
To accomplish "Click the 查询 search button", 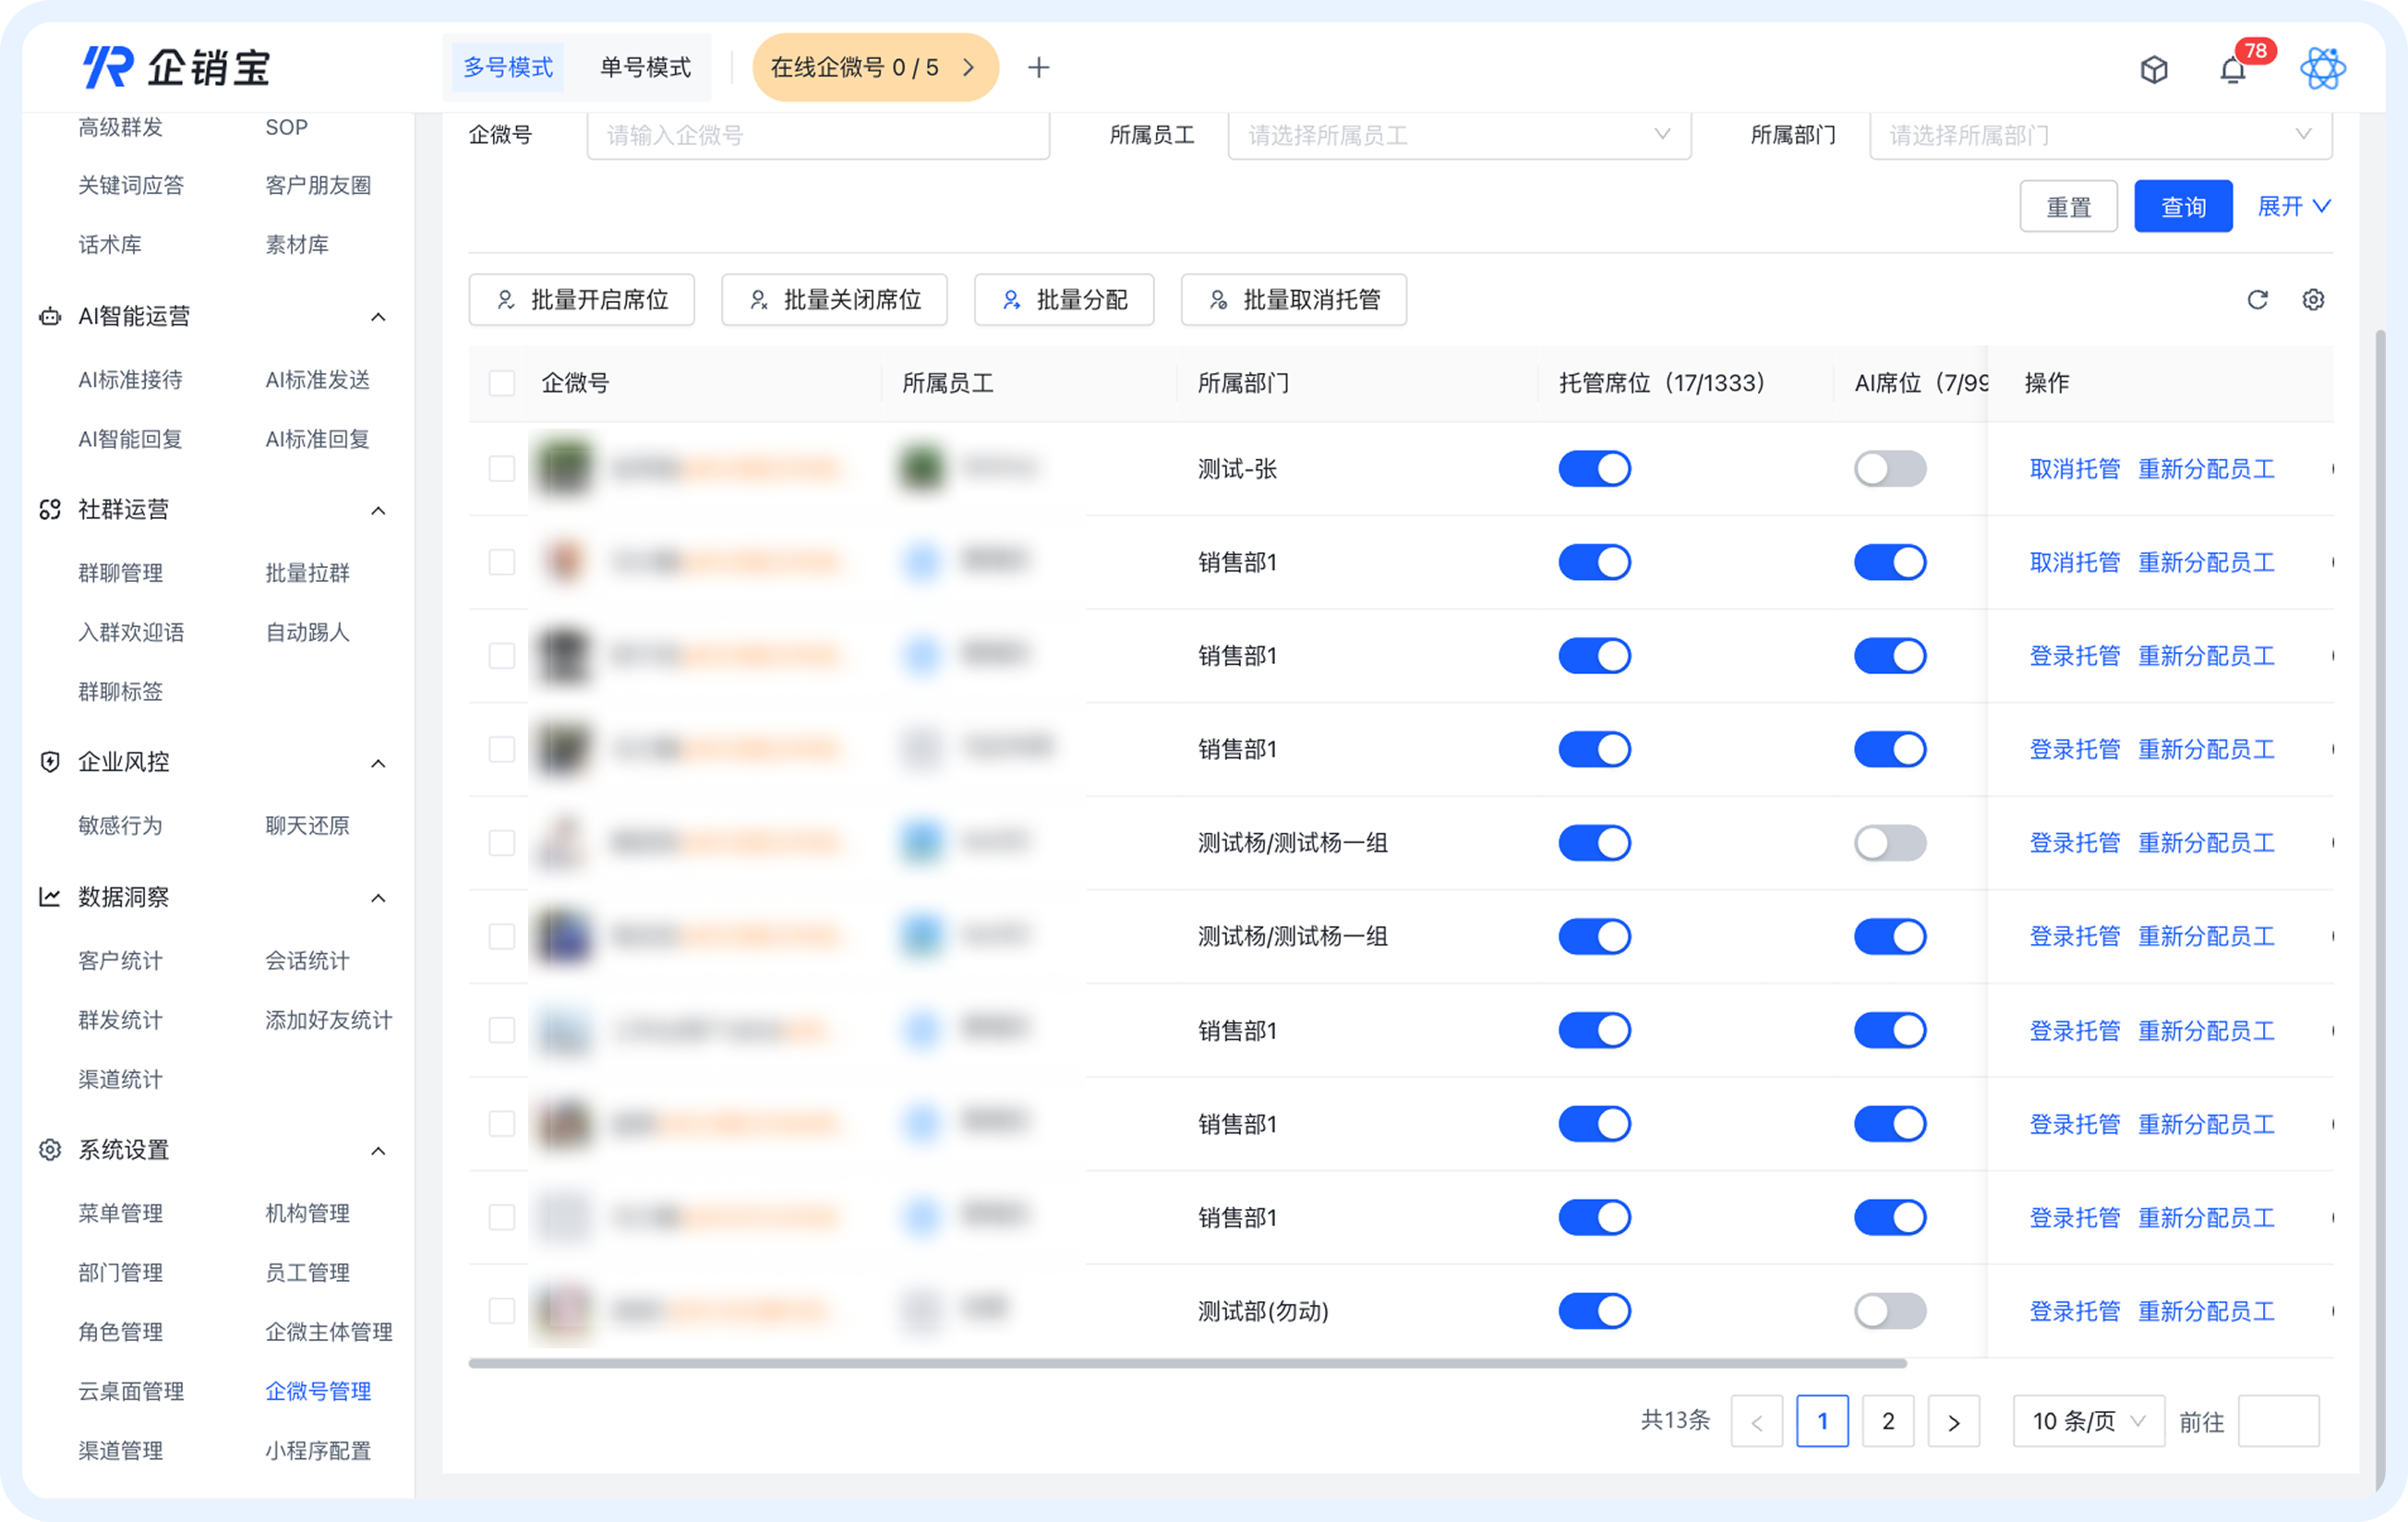I will (x=2183, y=206).
